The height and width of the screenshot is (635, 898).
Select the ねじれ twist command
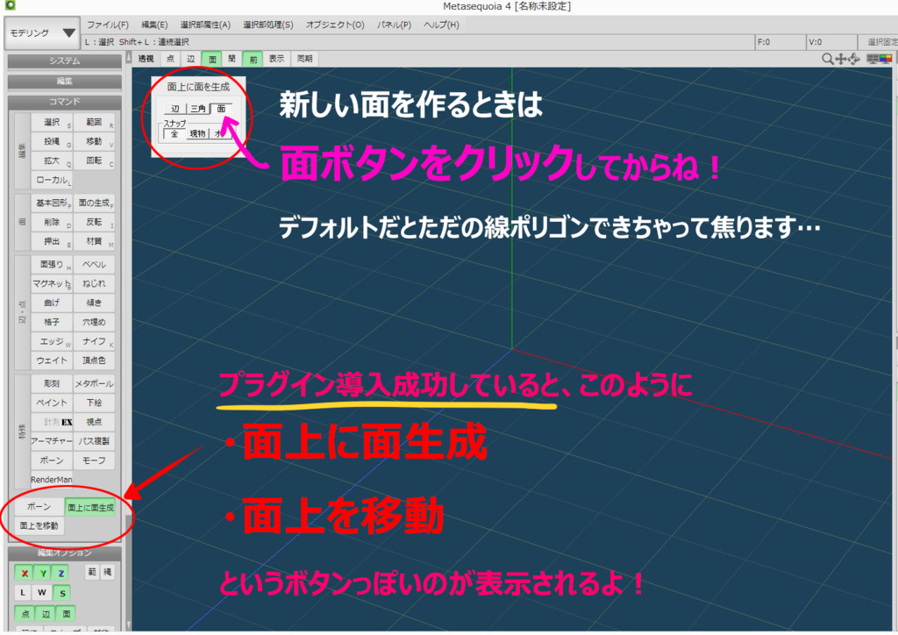tap(94, 283)
